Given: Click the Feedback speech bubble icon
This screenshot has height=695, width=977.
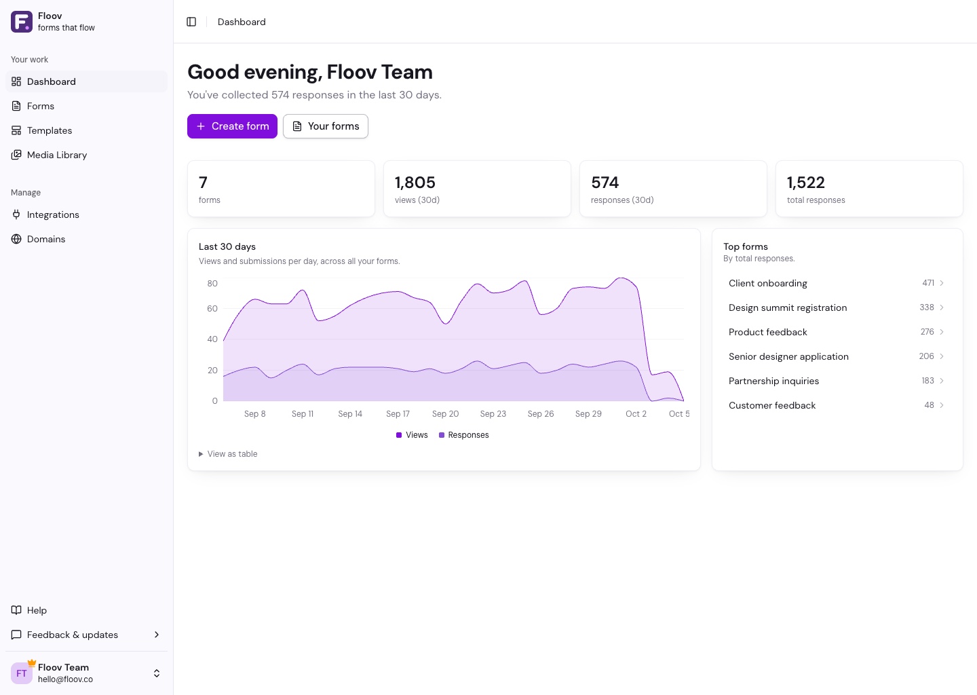Looking at the screenshot, I should (16, 635).
